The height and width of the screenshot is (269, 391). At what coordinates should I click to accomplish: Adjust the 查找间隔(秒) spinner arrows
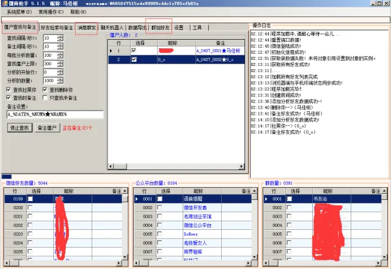(x=60, y=38)
